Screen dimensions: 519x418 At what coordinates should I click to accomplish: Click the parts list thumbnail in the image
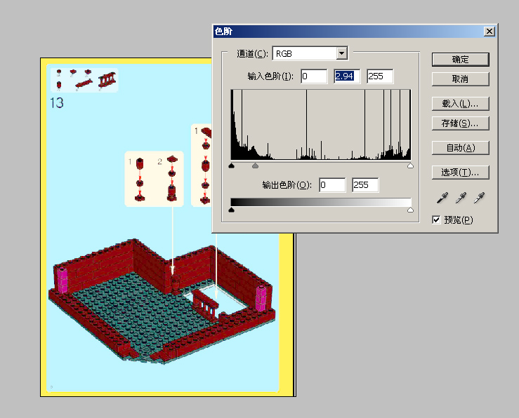(x=84, y=80)
